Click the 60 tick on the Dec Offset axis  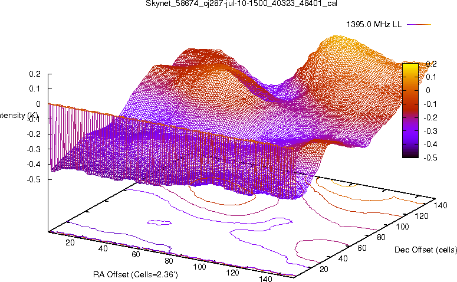point(361,248)
